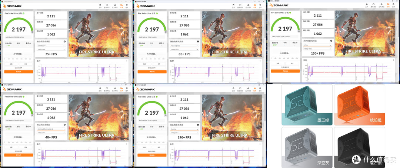Click combined score 1 062 in Red Dead window

coord(51,118)
